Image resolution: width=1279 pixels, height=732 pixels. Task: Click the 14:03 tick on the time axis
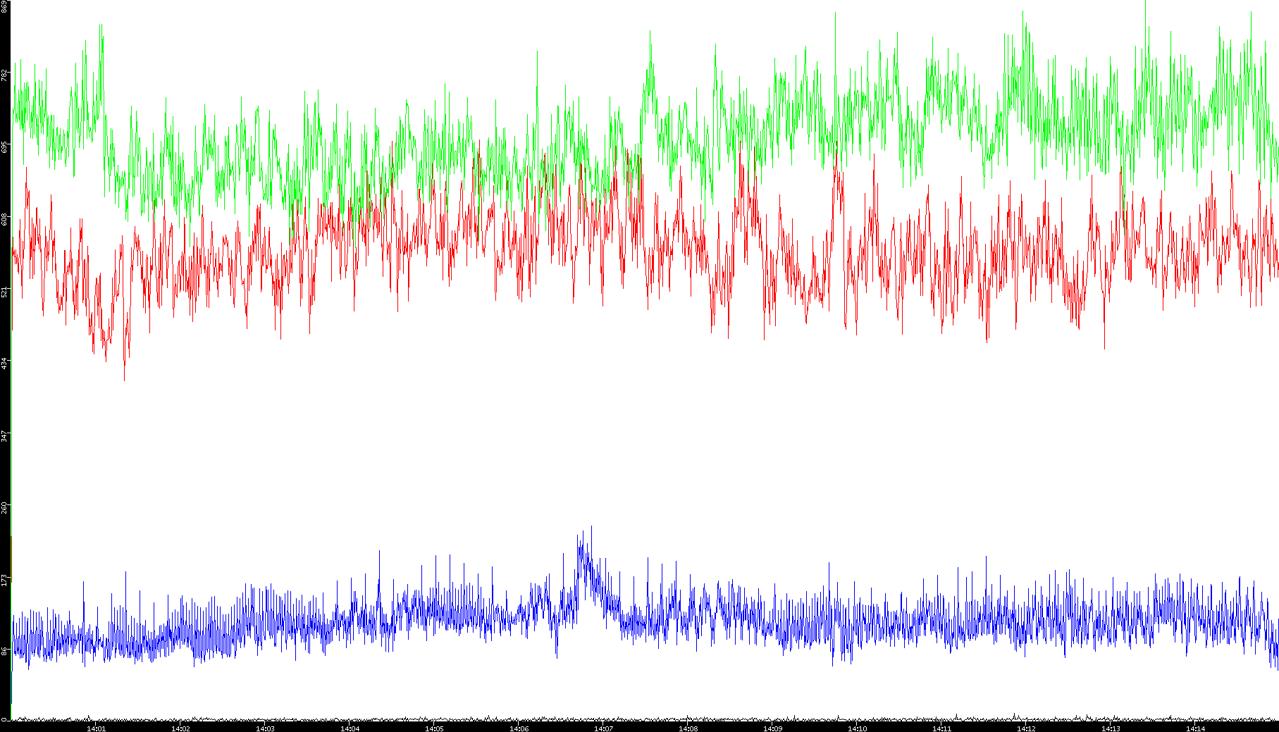265,728
